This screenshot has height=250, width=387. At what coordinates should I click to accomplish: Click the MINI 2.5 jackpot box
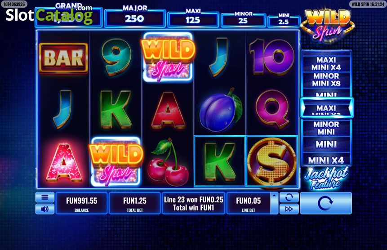click(284, 21)
